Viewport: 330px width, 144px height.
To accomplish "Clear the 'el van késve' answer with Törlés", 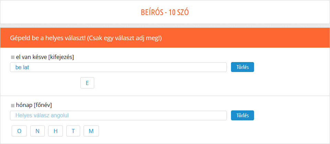I will tap(242, 67).
